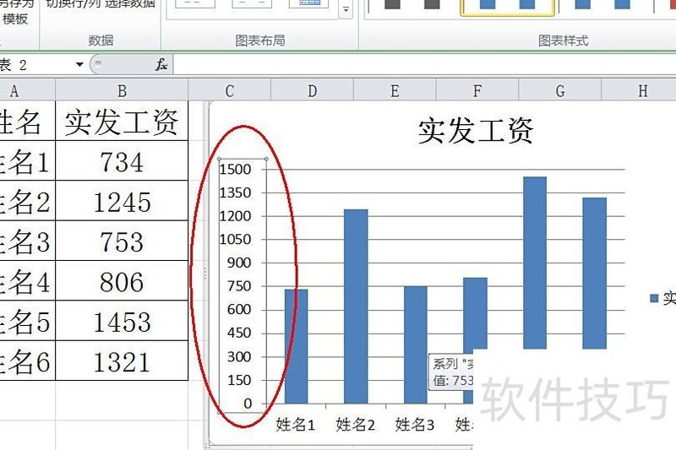Screen dimensions: 676x450
Task: Click the 姓名3 cell in column A
Action: point(28,241)
